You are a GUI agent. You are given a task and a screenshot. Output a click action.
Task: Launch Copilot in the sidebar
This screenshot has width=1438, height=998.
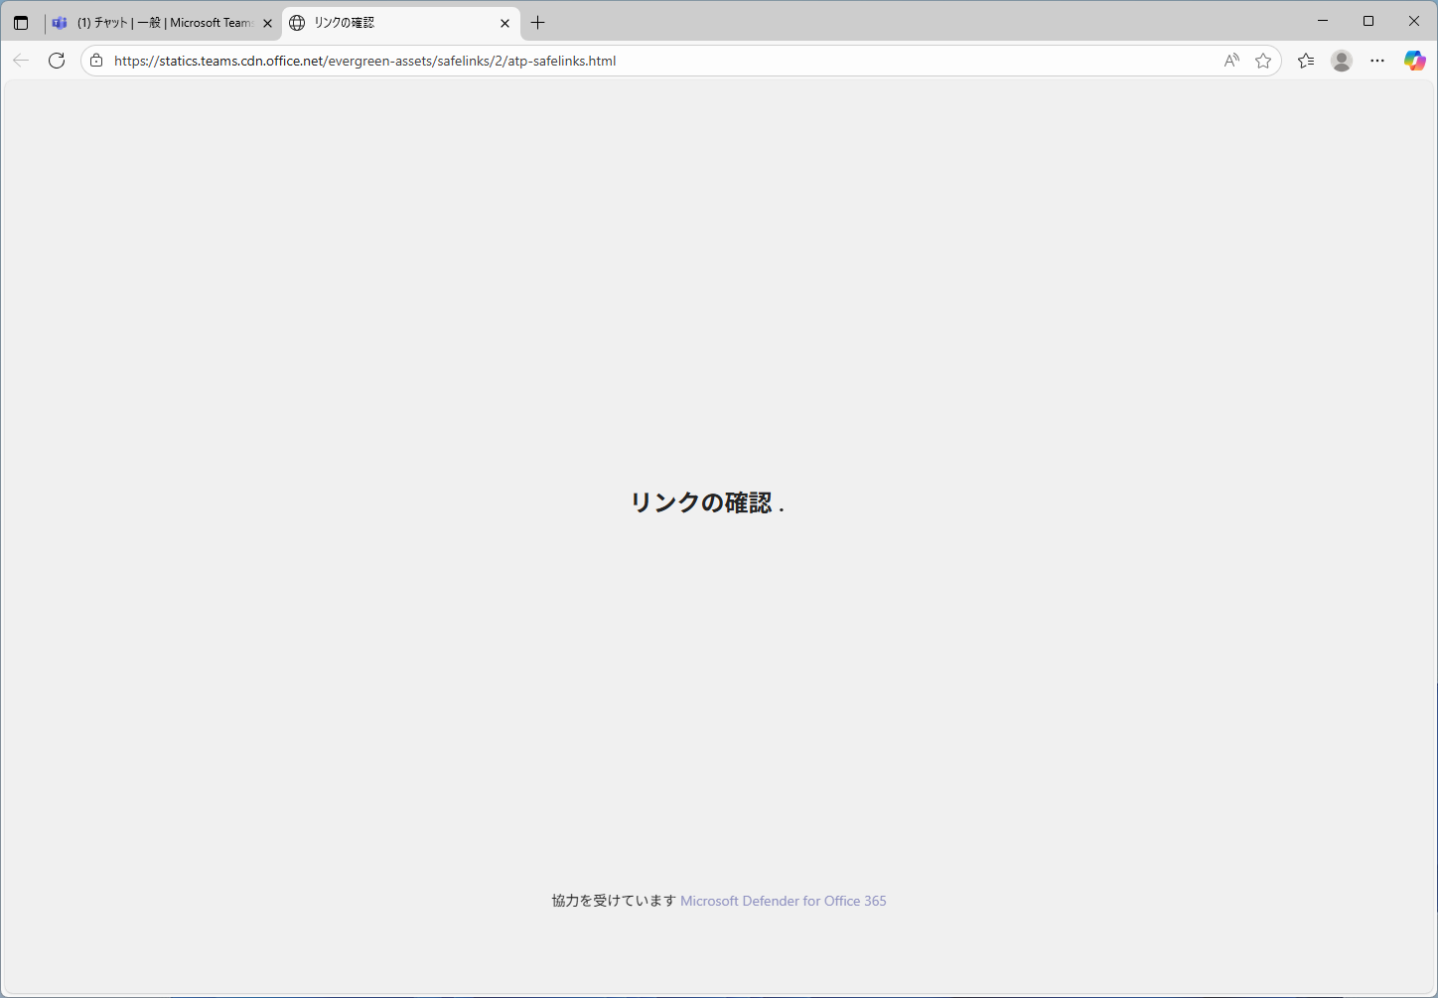(1414, 61)
